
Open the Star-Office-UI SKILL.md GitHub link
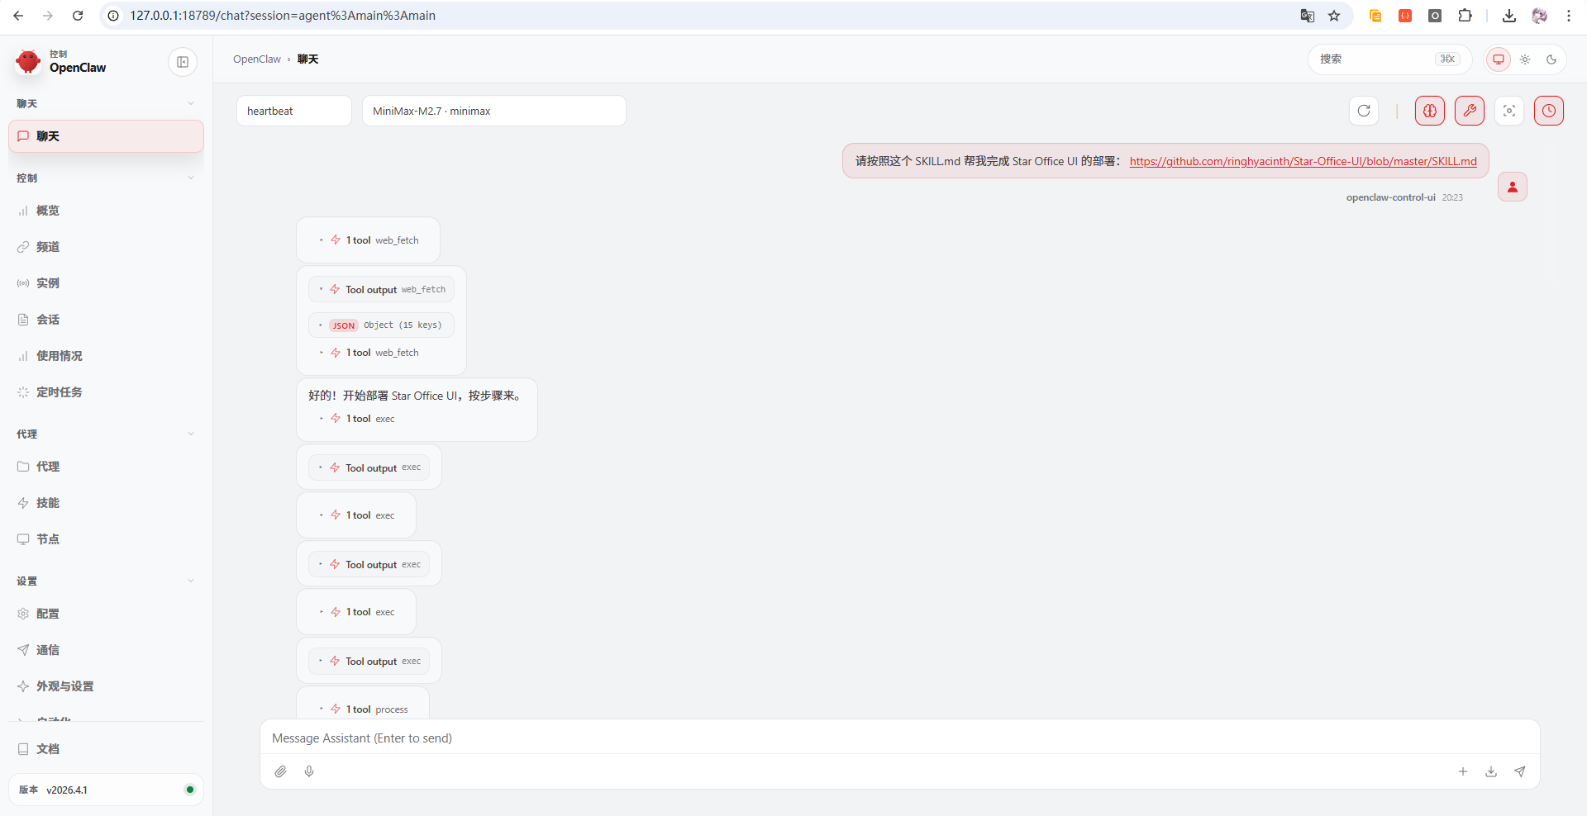click(x=1303, y=161)
